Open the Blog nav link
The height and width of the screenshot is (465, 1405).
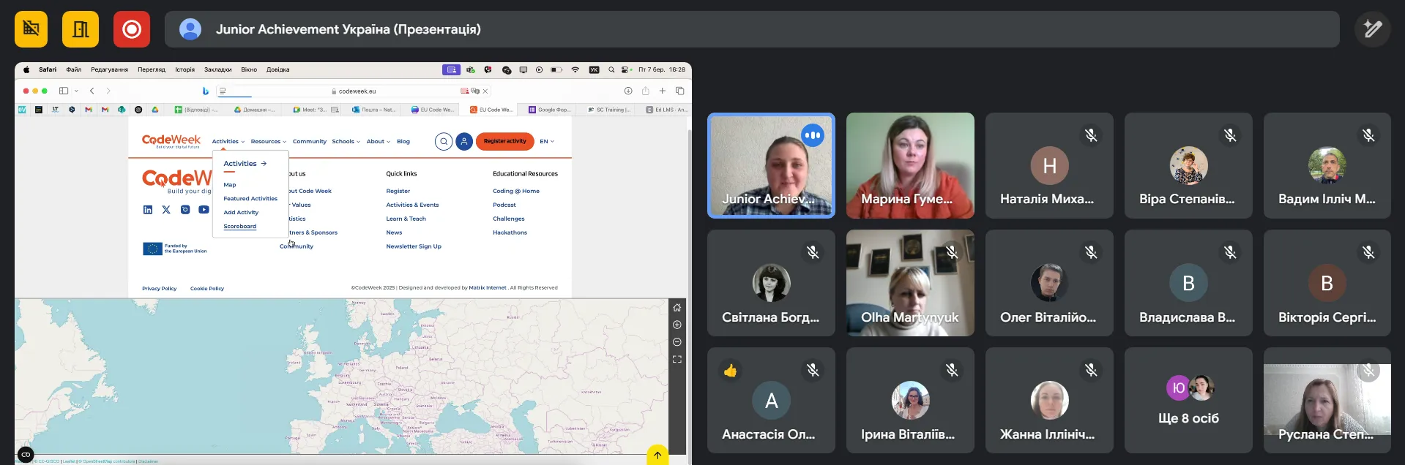coord(403,142)
